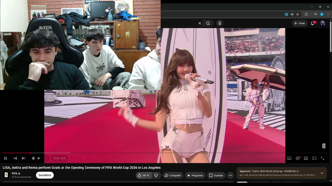Save the video with Guardar
The width and height of the screenshot is (332, 186).
(216, 175)
